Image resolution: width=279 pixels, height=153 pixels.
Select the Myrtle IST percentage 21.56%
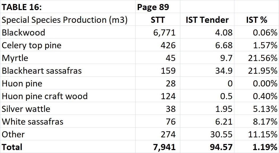click(263, 58)
